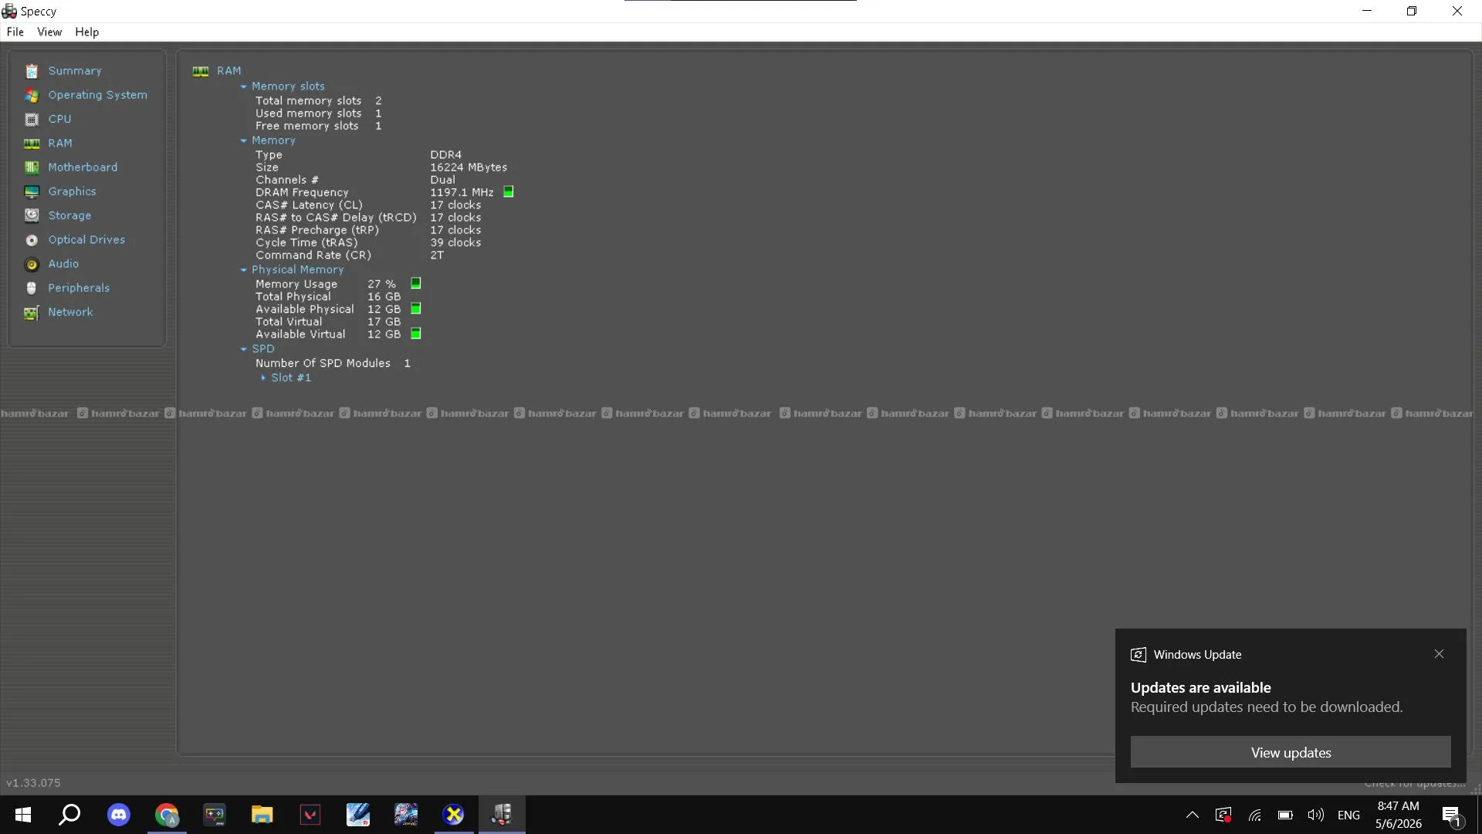Select the 'CAS# Latency (CL)' label
The image size is (1482, 834).
(309, 205)
